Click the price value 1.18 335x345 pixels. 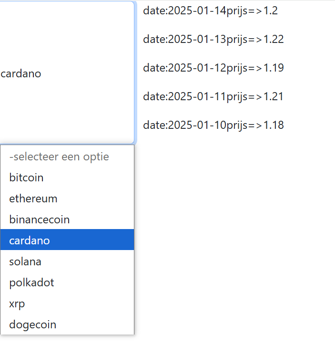click(274, 125)
